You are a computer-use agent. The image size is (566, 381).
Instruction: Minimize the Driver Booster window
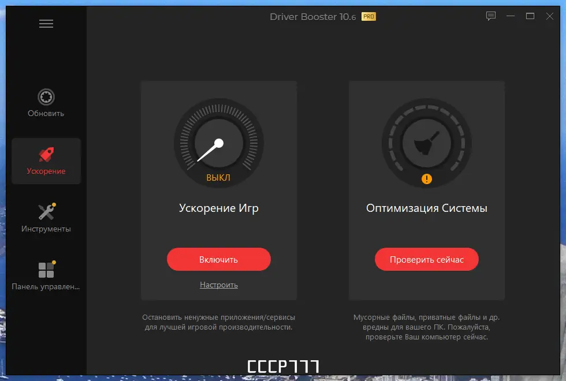click(x=511, y=16)
